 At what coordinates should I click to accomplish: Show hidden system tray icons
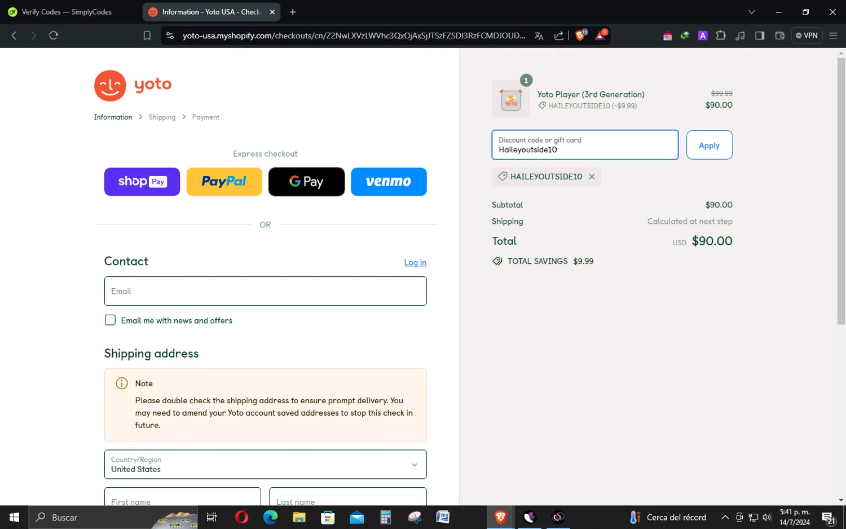point(725,517)
